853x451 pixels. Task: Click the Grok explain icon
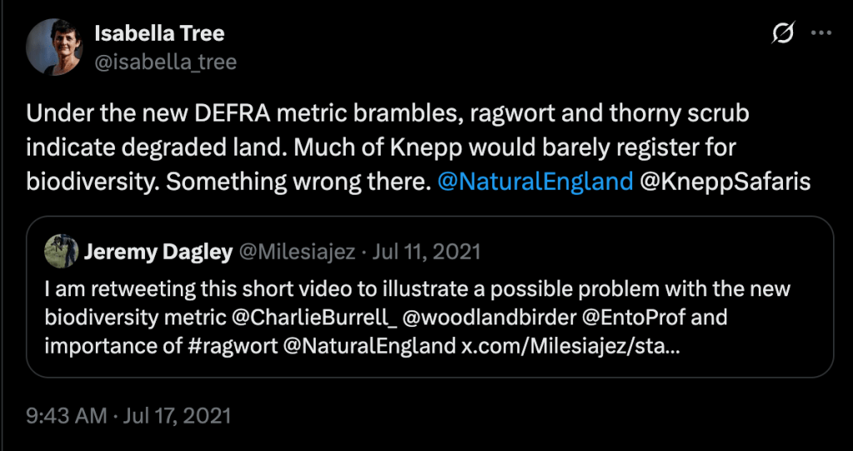tap(782, 33)
